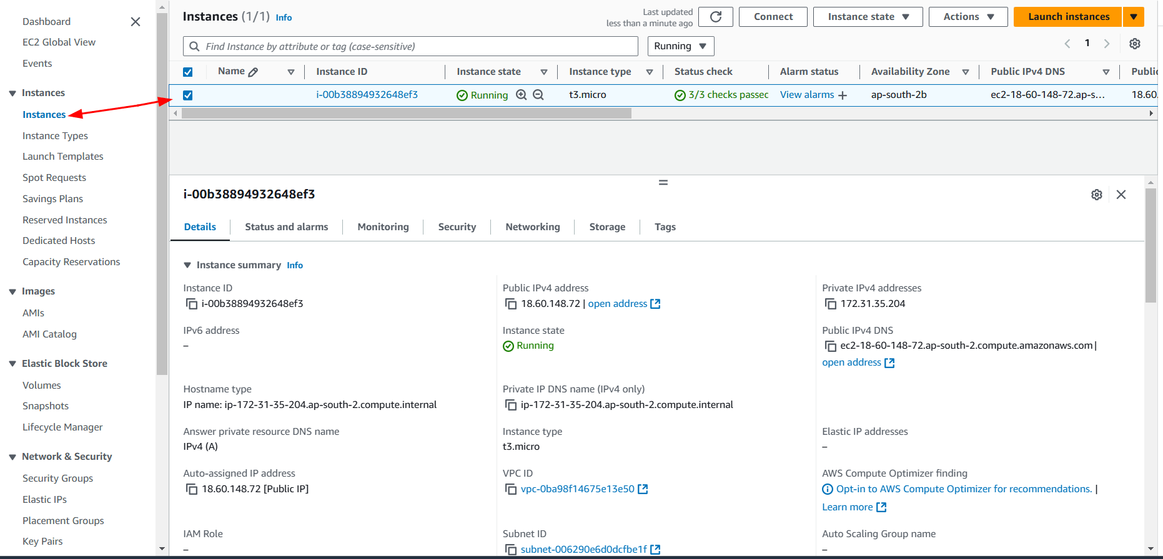Image resolution: width=1163 pixels, height=559 pixels.
Task: Open the Storage tab
Action: coord(607,227)
